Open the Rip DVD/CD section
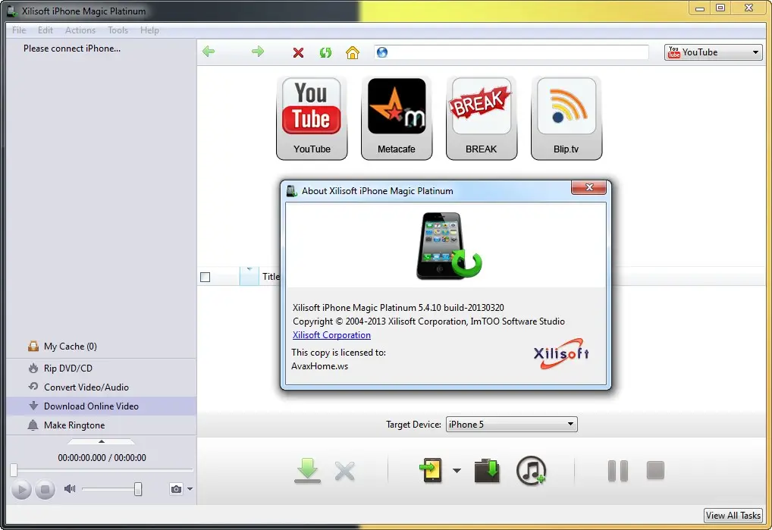This screenshot has width=772, height=530. (x=68, y=368)
